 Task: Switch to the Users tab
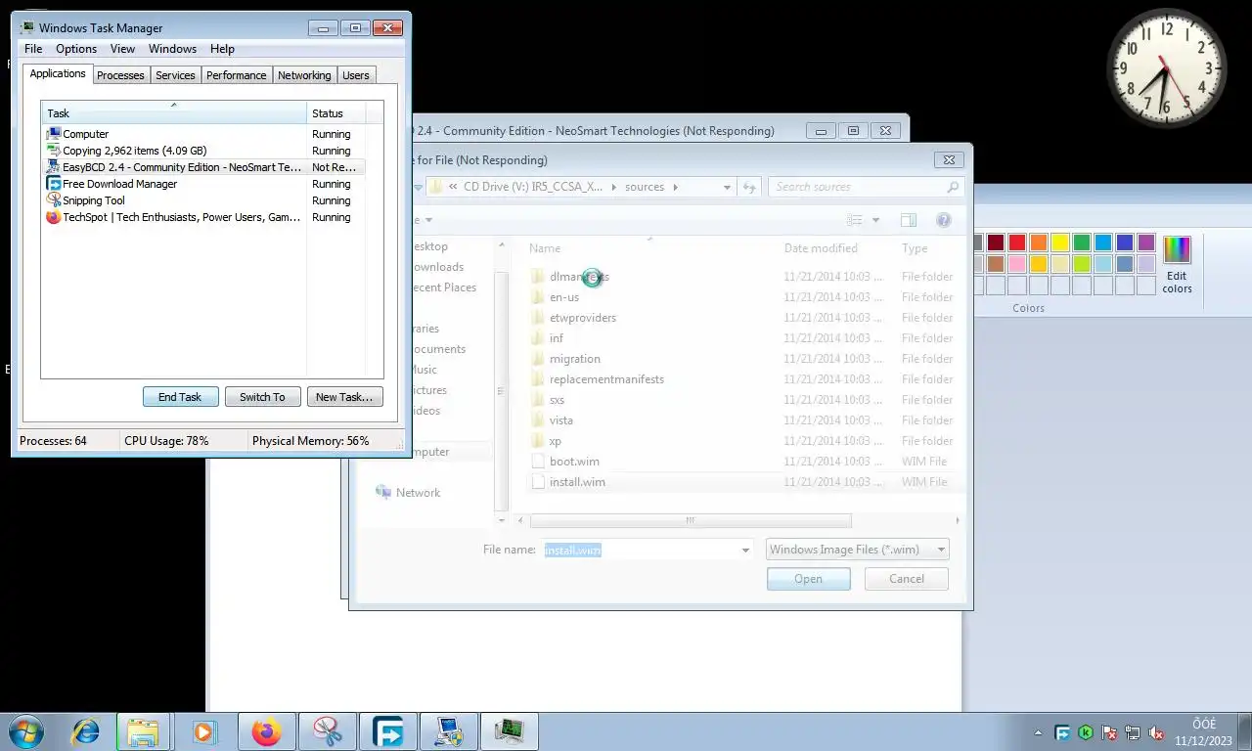coord(356,75)
